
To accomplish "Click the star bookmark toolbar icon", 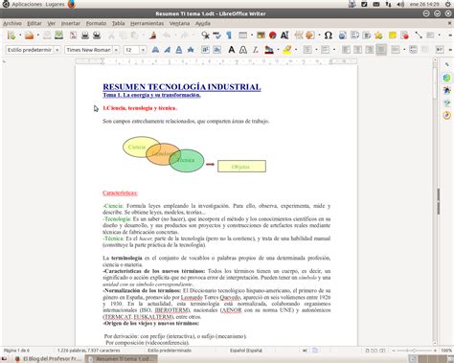I will tap(378, 35).
